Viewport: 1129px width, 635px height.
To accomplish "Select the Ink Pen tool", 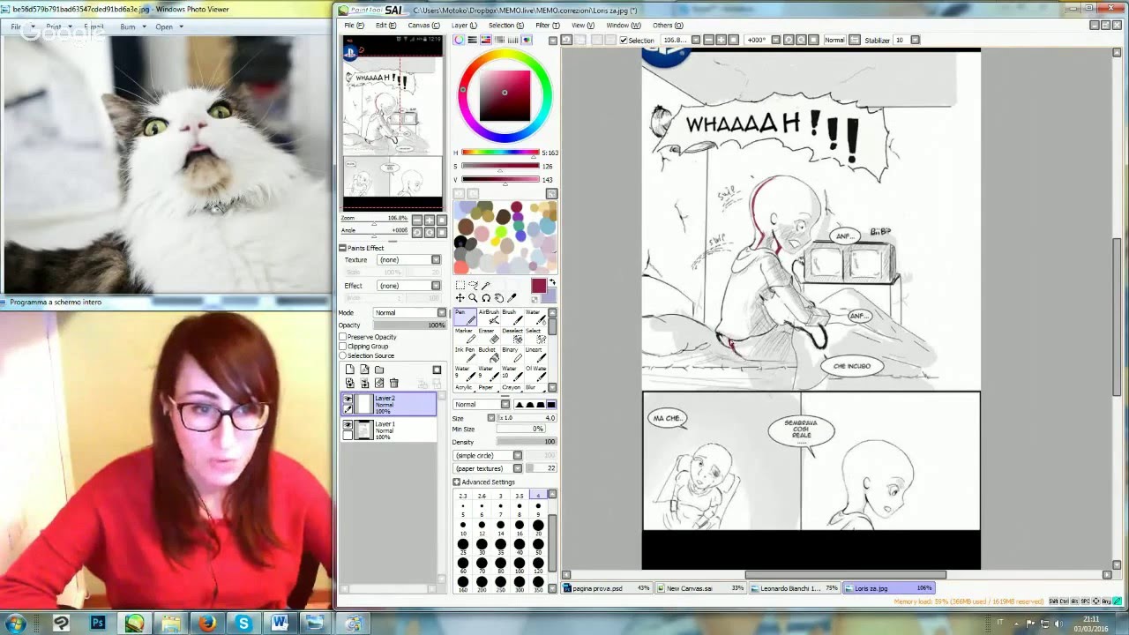I will click(x=465, y=355).
